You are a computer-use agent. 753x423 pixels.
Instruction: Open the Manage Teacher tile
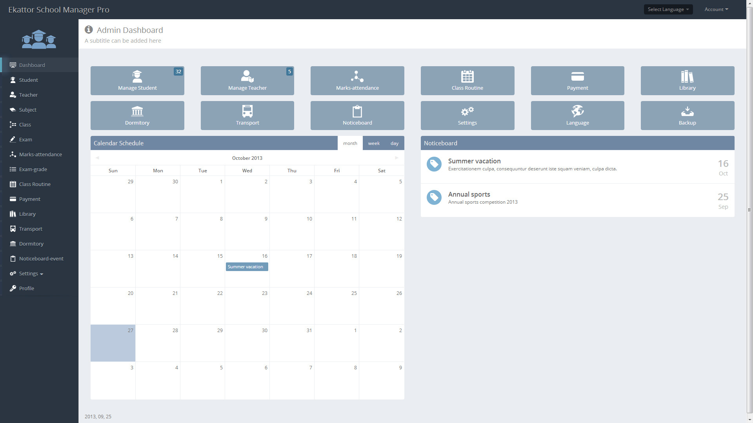[247, 81]
